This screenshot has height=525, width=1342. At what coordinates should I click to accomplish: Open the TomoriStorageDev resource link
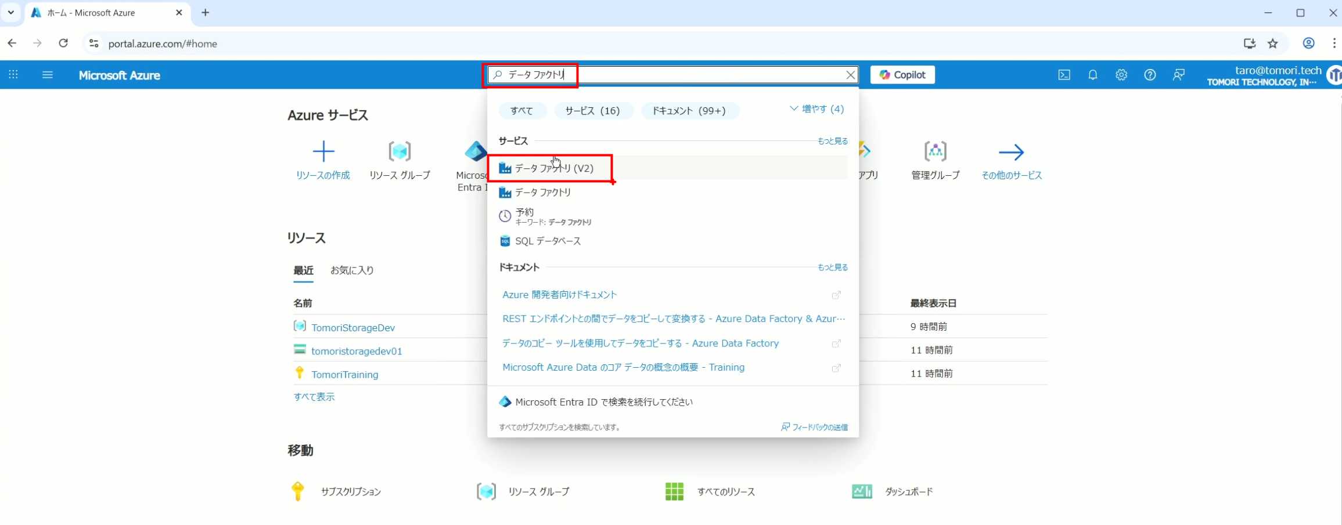coord(352,328)
